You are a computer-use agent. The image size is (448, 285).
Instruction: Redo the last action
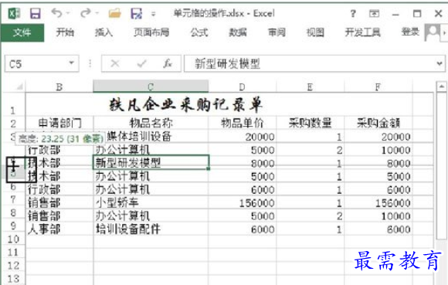tap(86, 13)
